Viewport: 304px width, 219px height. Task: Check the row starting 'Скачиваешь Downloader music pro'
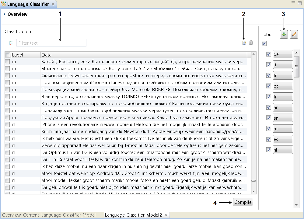tap(7, 76)
